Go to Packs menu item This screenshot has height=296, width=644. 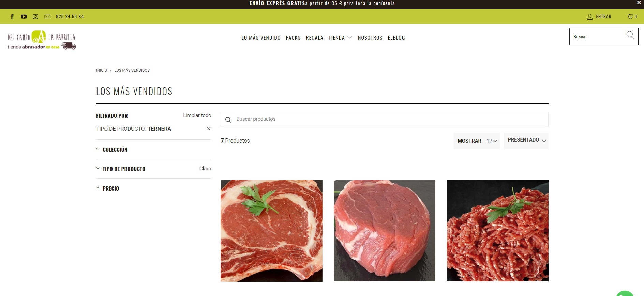click(293, 38)
